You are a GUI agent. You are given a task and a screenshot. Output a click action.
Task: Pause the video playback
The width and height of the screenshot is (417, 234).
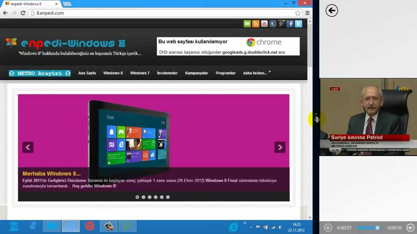coord(328,228)
